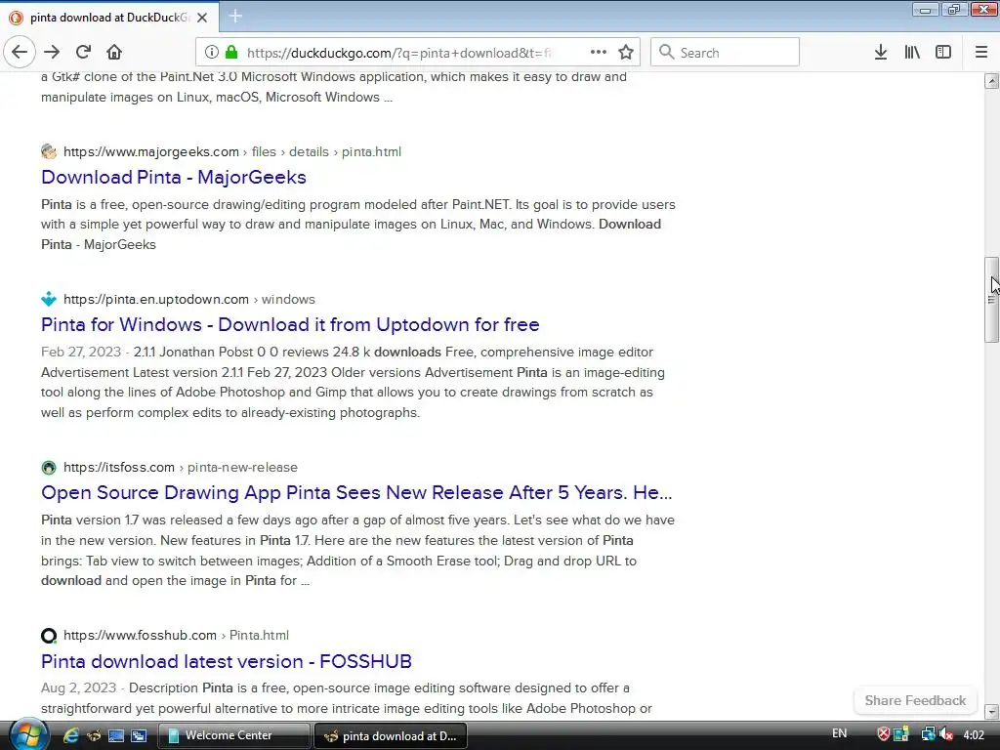Open the pinta download taskbar button

[391, 735]
